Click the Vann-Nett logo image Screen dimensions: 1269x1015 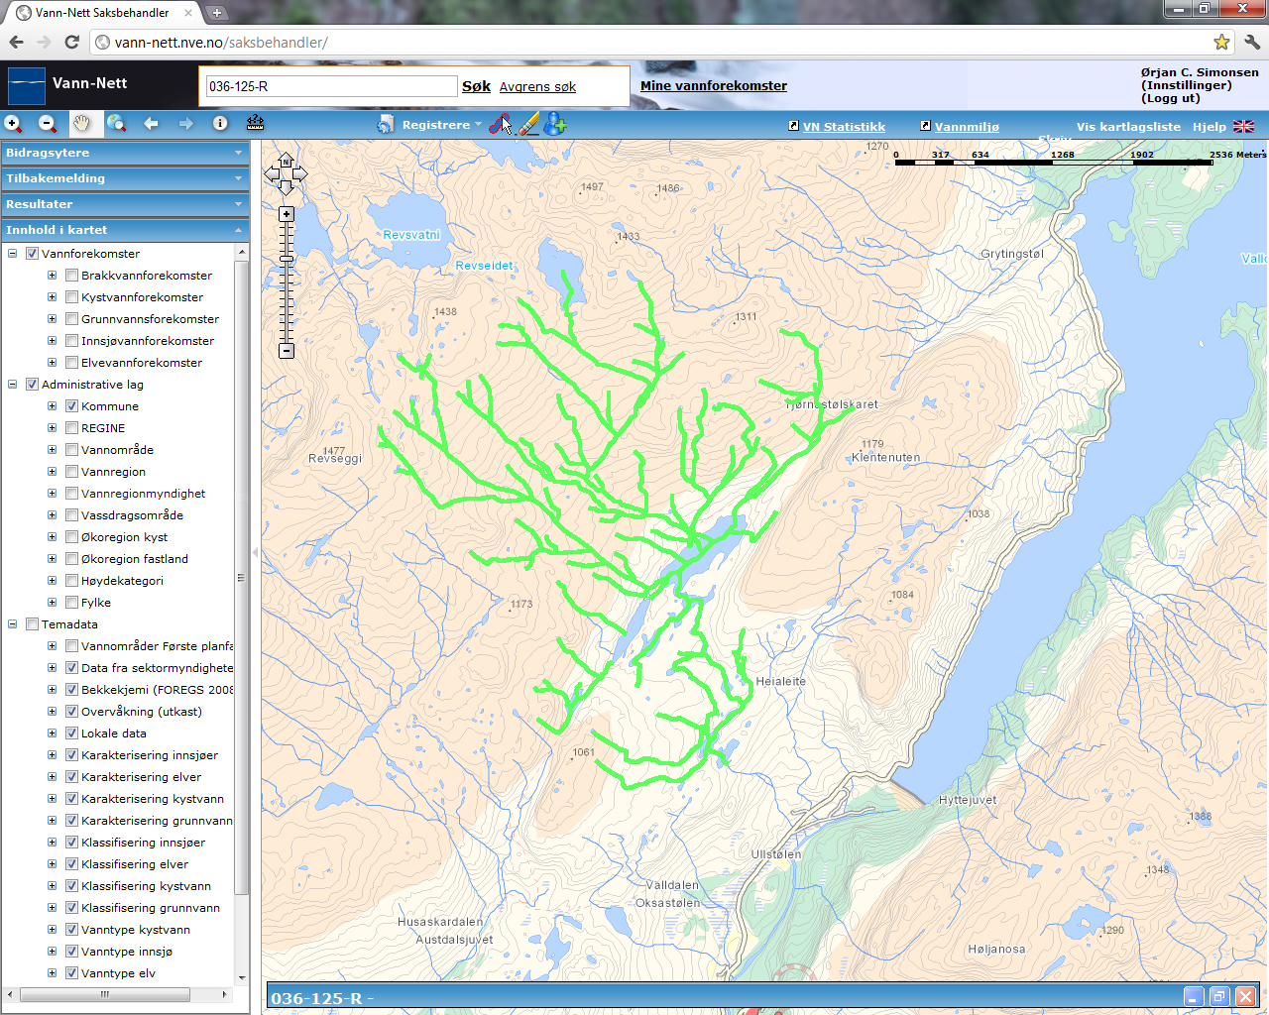27,86
